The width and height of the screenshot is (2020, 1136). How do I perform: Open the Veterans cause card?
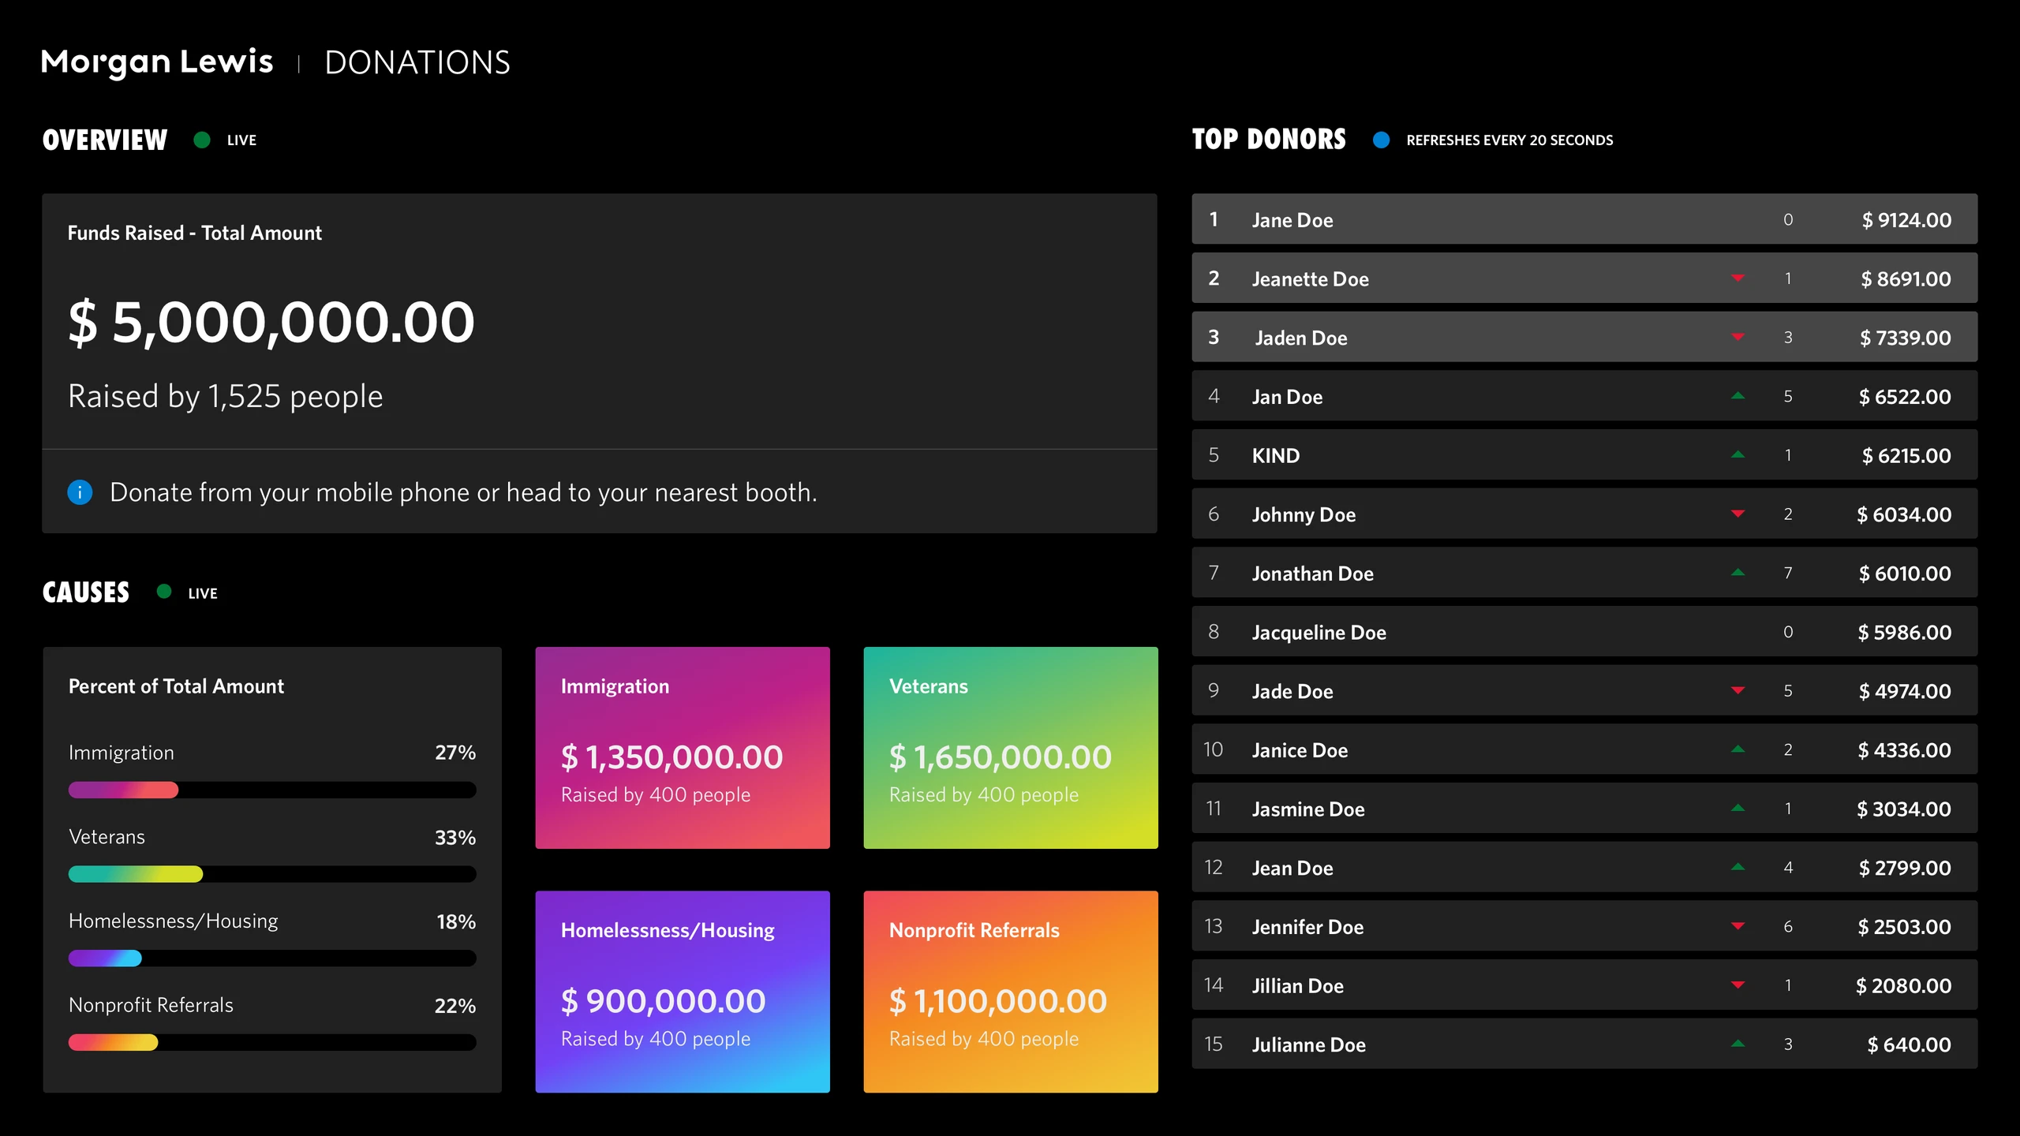point(1011,748)
